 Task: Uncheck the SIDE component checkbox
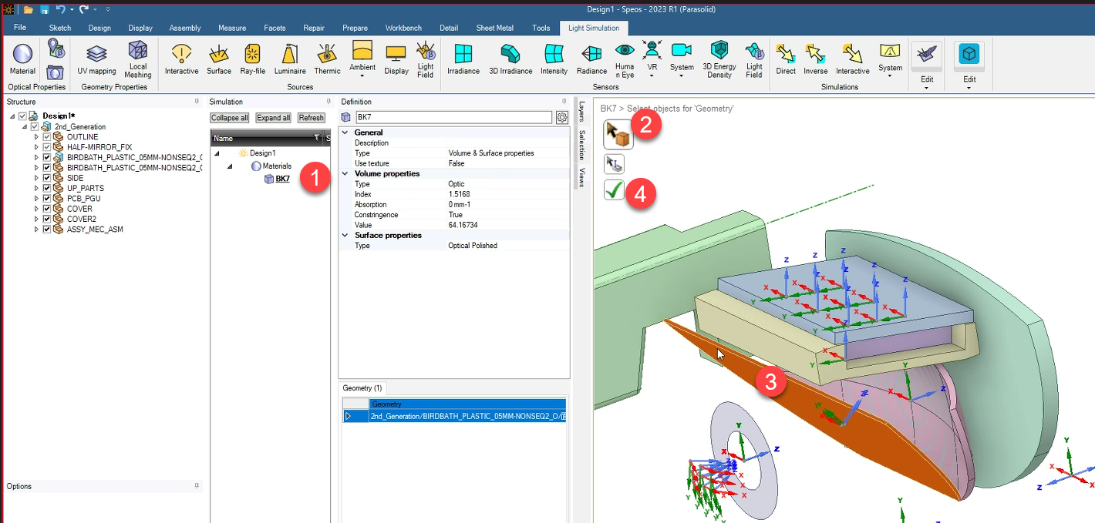pyautogui.click(x=47, y=178)
